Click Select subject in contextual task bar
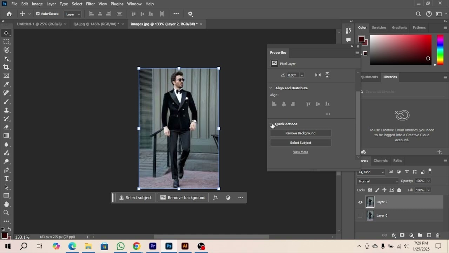Image resolution: width=449 pixels, height=253 pixels. tap(136, 197)
